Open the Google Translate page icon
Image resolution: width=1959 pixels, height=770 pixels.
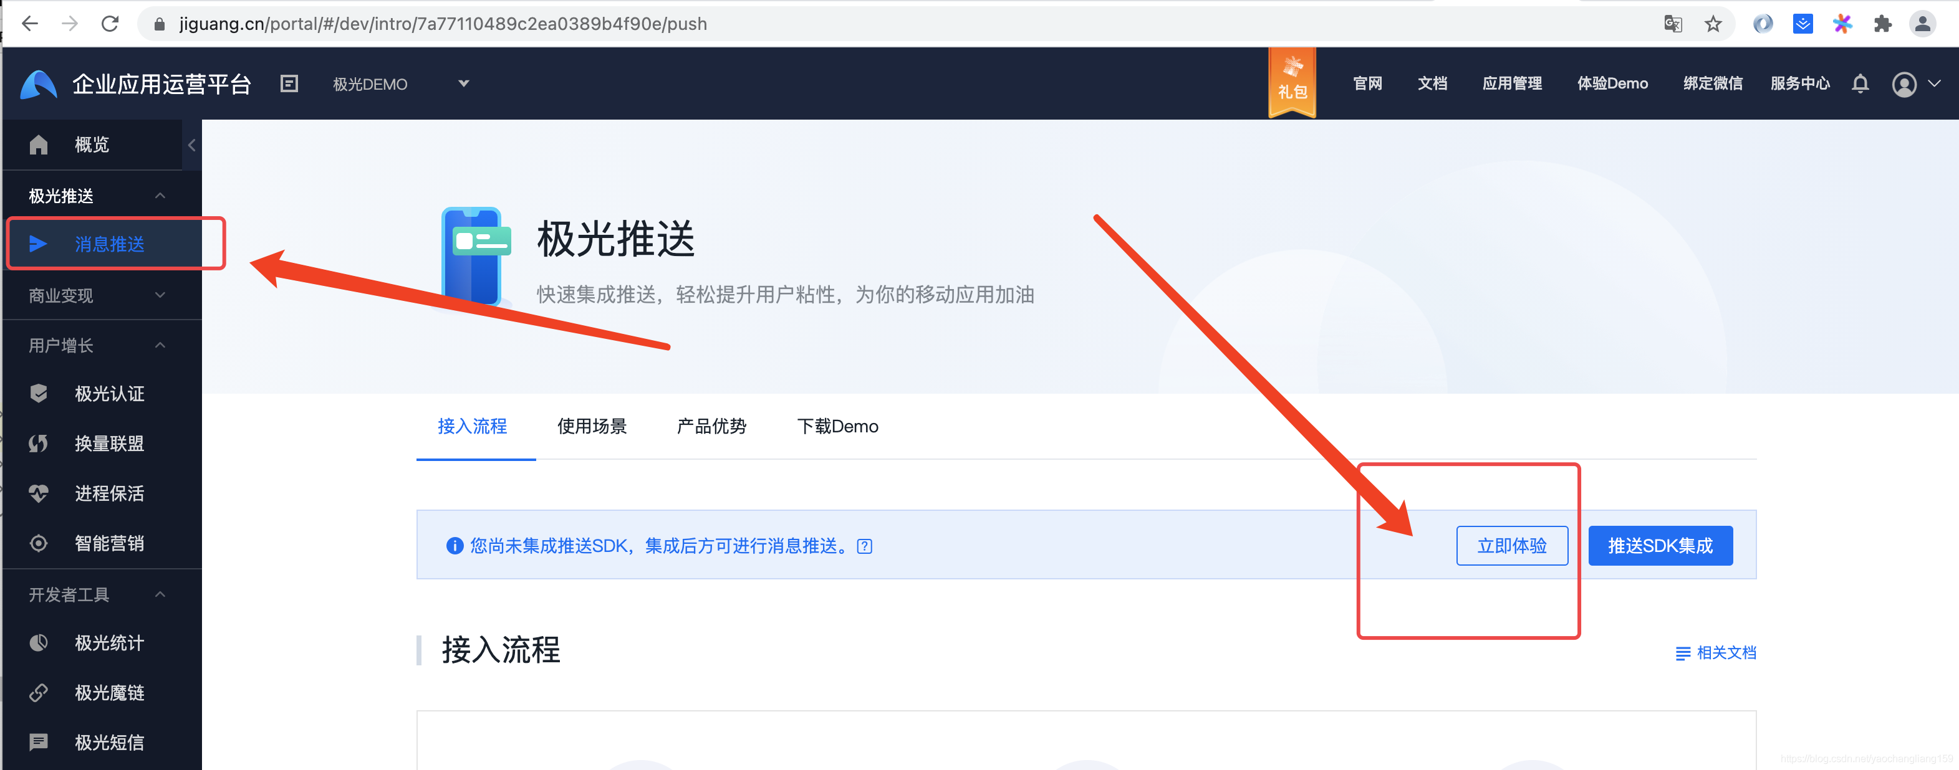[1672, 24]
